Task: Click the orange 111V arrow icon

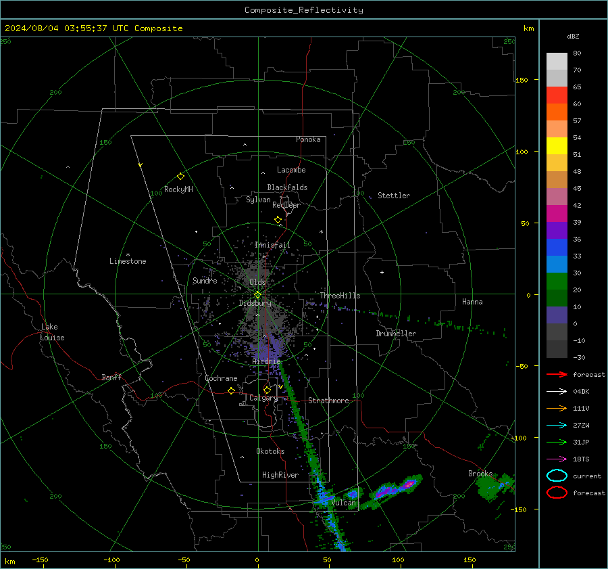Action: (x=557, y=408)
